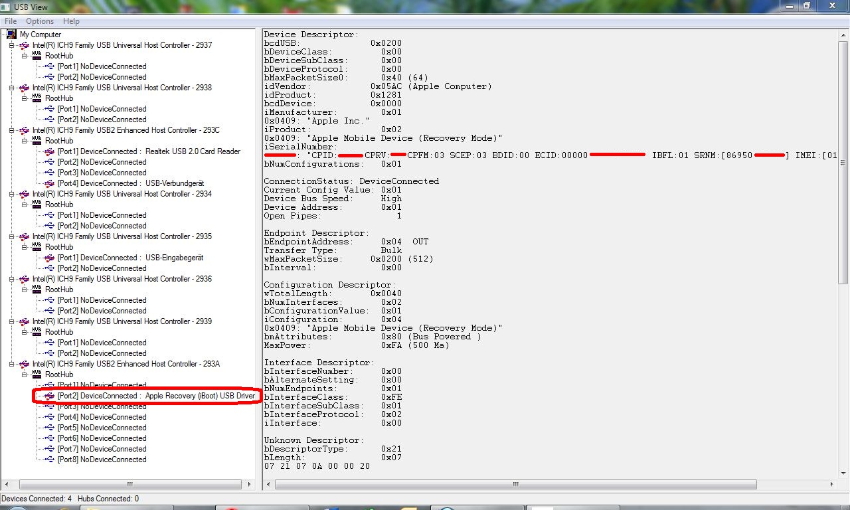Select Port6 NoDeviceConnected under controller 293A
The image size is (850, 510).
102,438
